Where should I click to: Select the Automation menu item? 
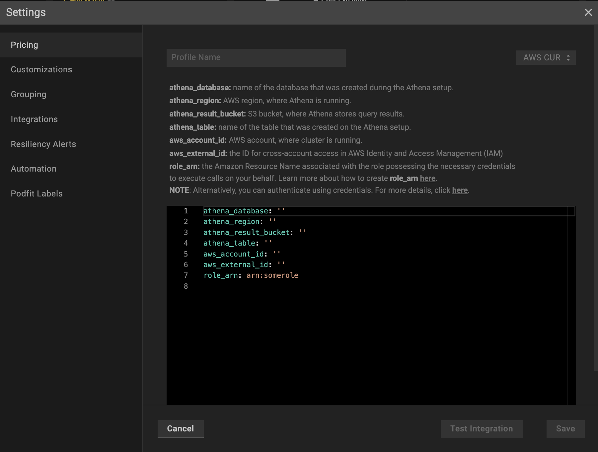pyautogui.click(x=34, y=169)
